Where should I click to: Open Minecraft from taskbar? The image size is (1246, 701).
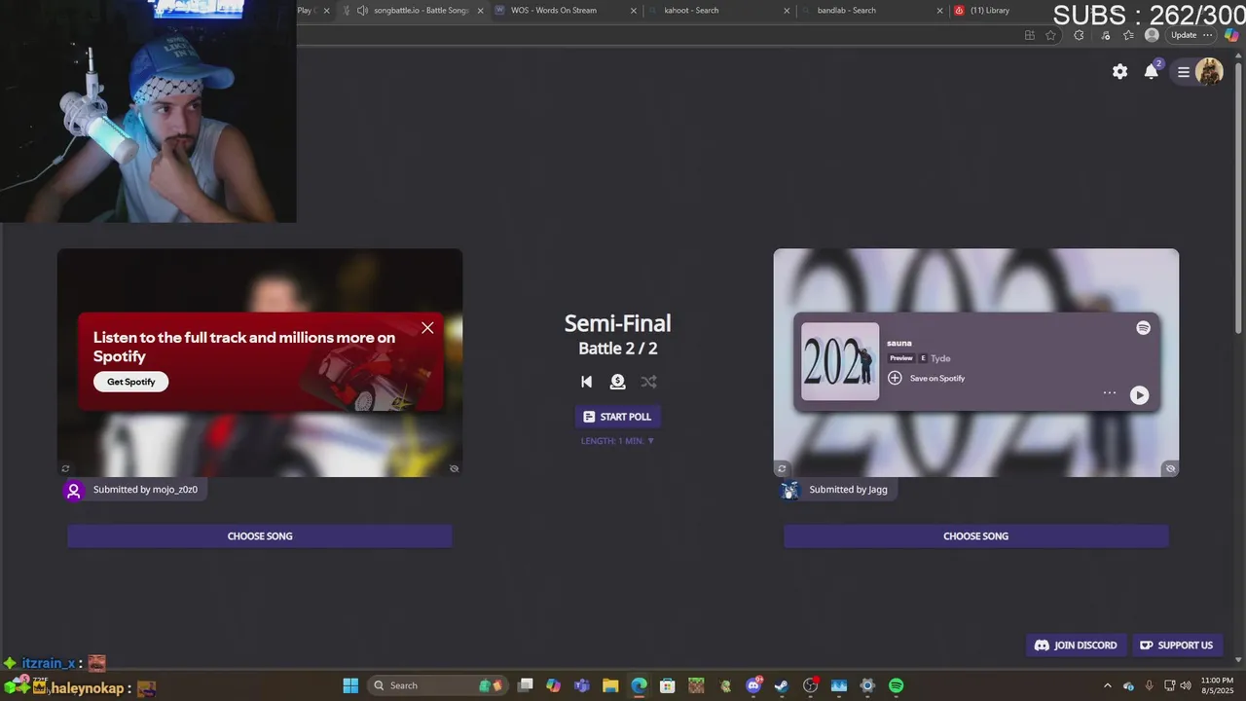pos(696,685)
